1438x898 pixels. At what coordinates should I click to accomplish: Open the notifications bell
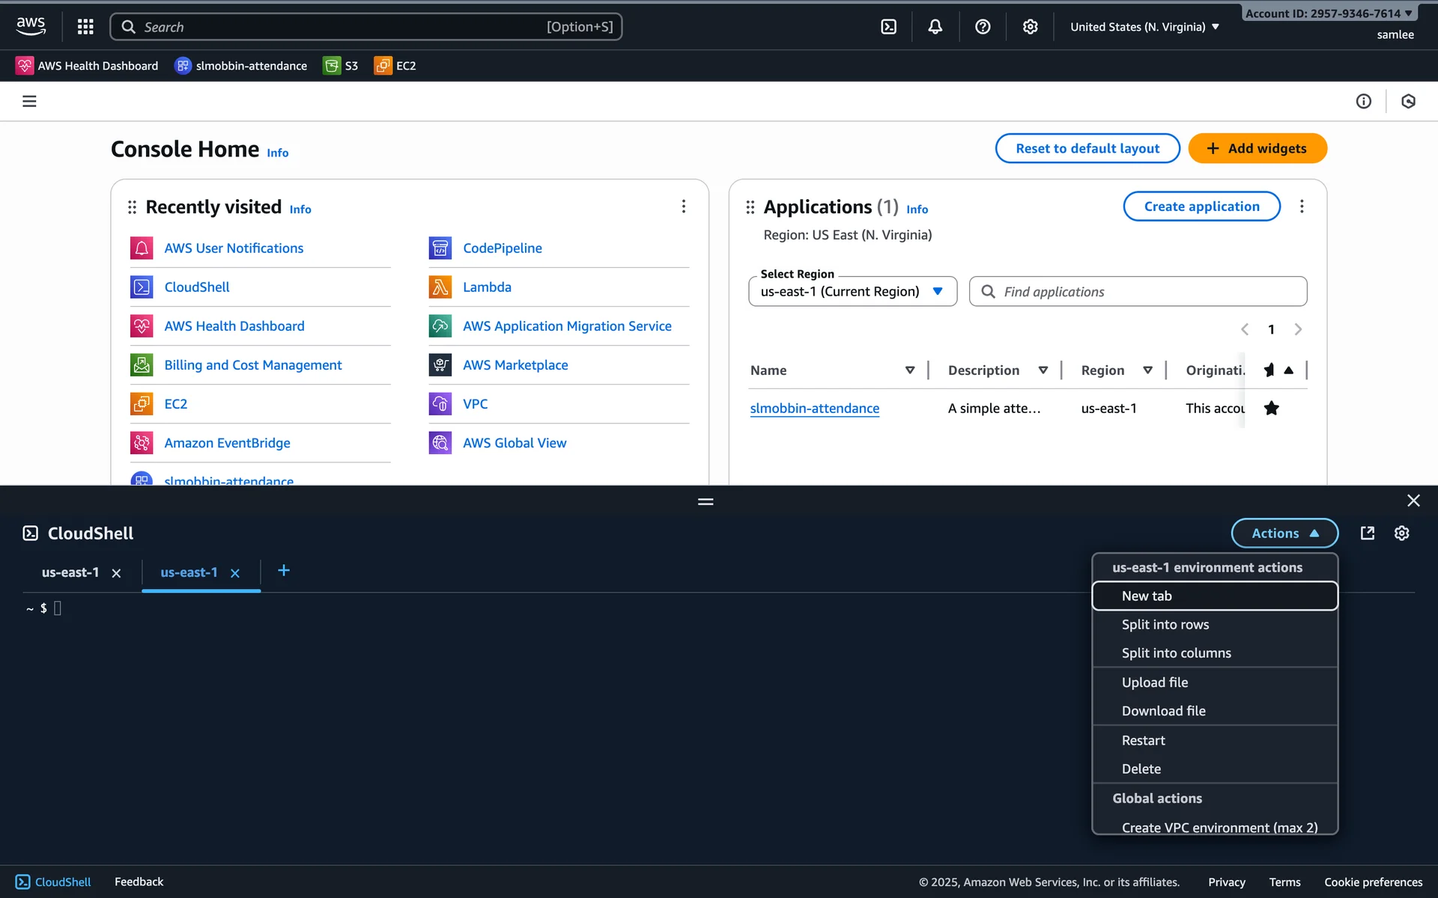(x=935, y=27)
